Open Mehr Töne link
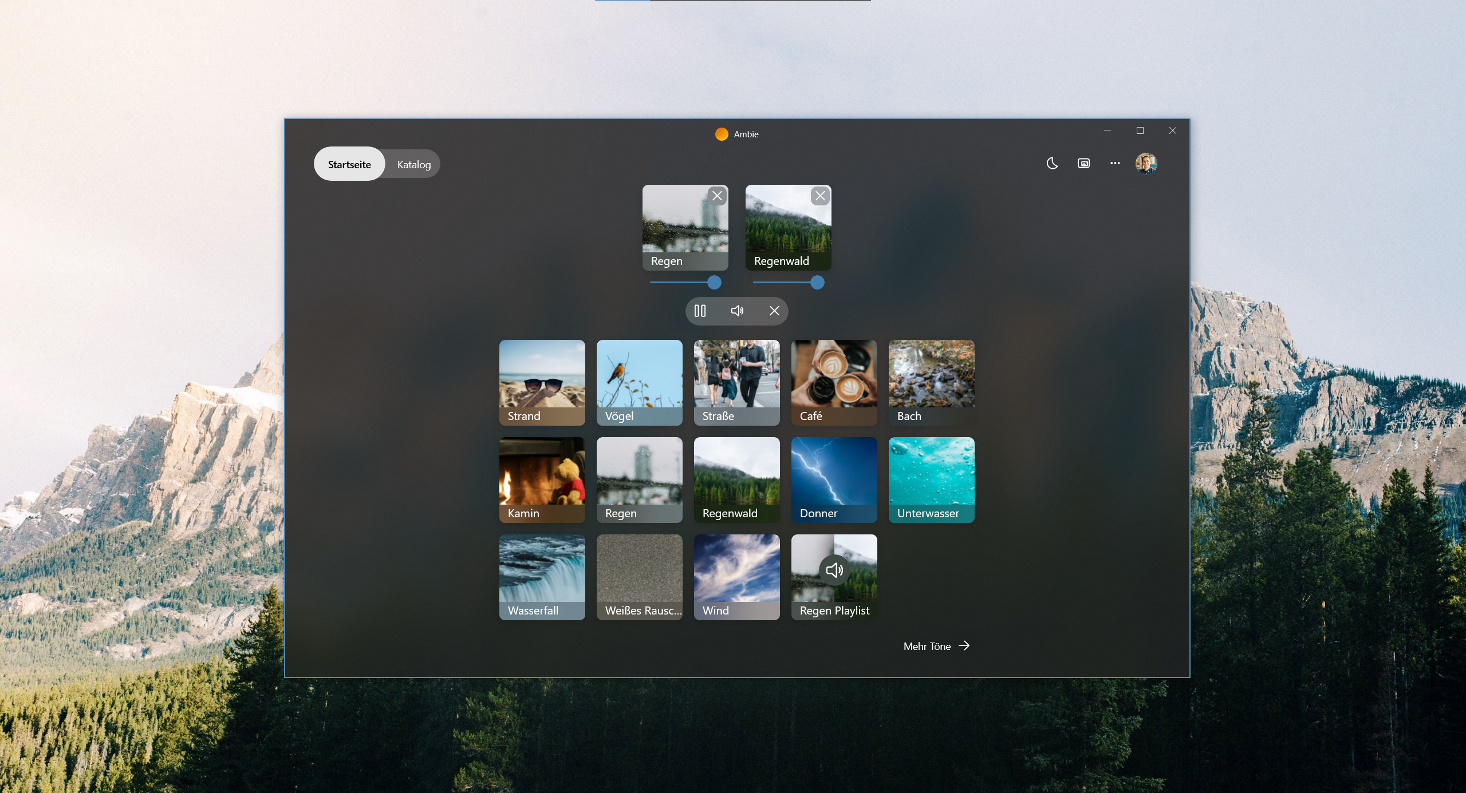Screen dimensions: 1466x793 (936, 646)
